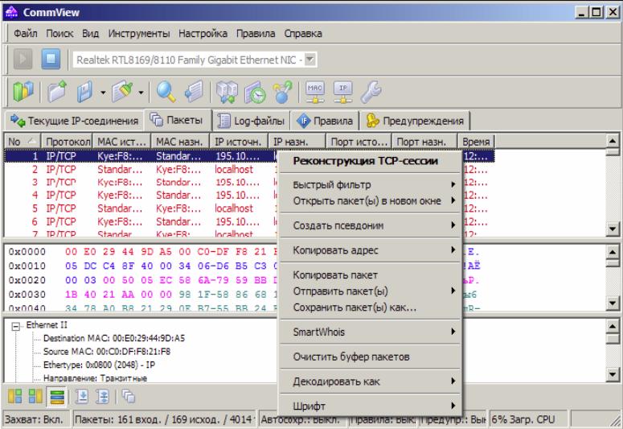Click the packet list scrollbar down arrow
The image size is (623, 429).
613,229
